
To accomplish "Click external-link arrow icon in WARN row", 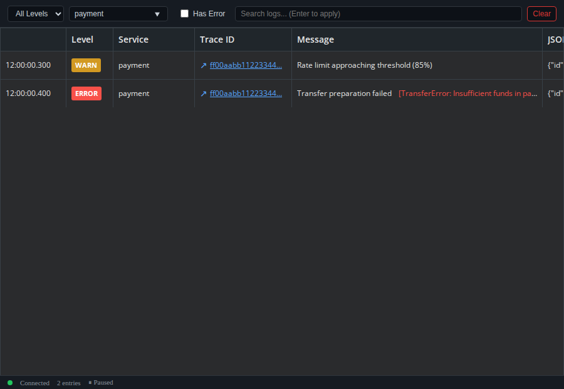I will (x=204, y=65).
